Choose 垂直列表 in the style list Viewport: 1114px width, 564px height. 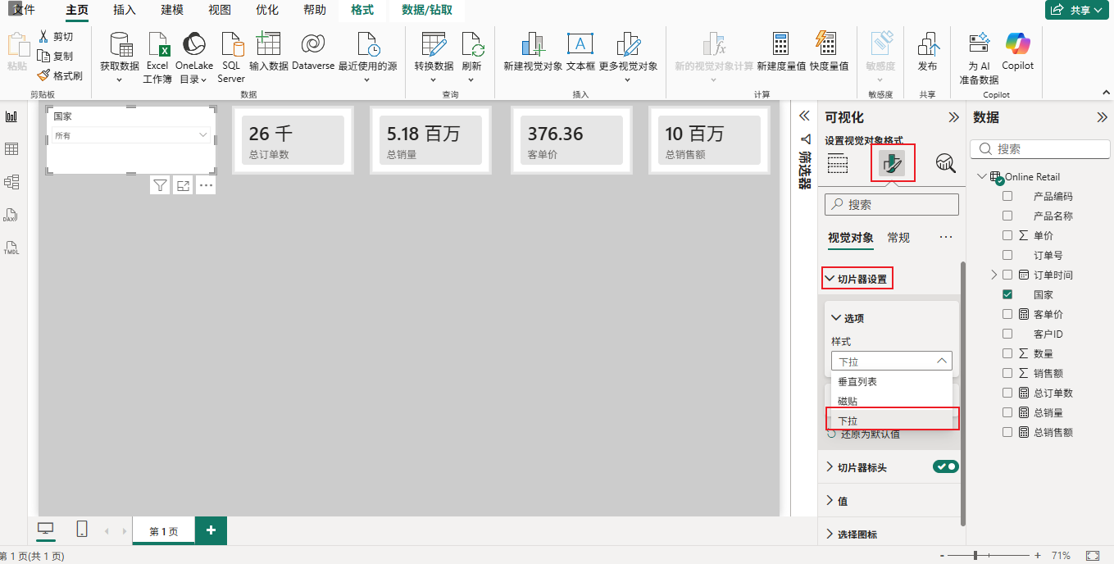coord(892,381)
